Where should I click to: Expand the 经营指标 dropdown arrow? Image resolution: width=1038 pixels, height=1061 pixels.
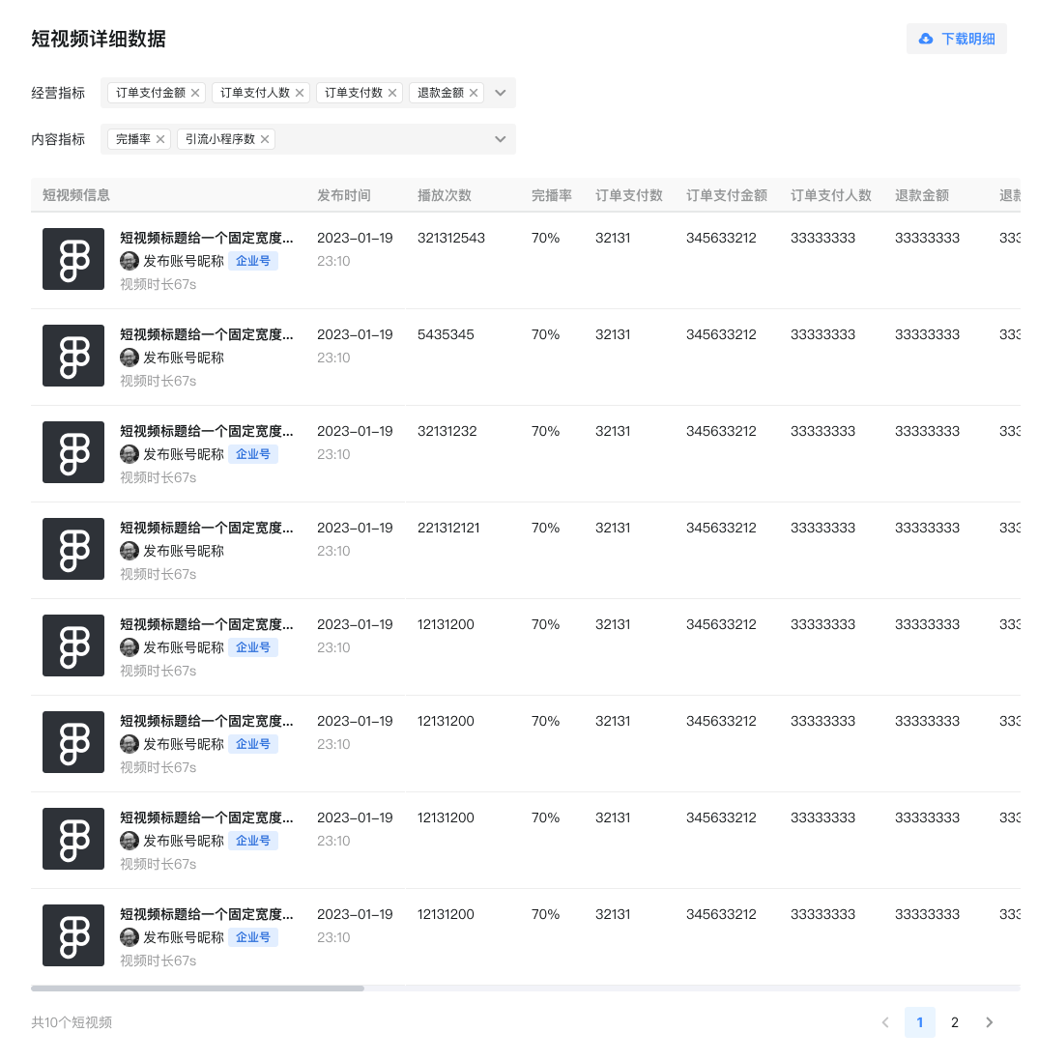click(x=500, y=93)
